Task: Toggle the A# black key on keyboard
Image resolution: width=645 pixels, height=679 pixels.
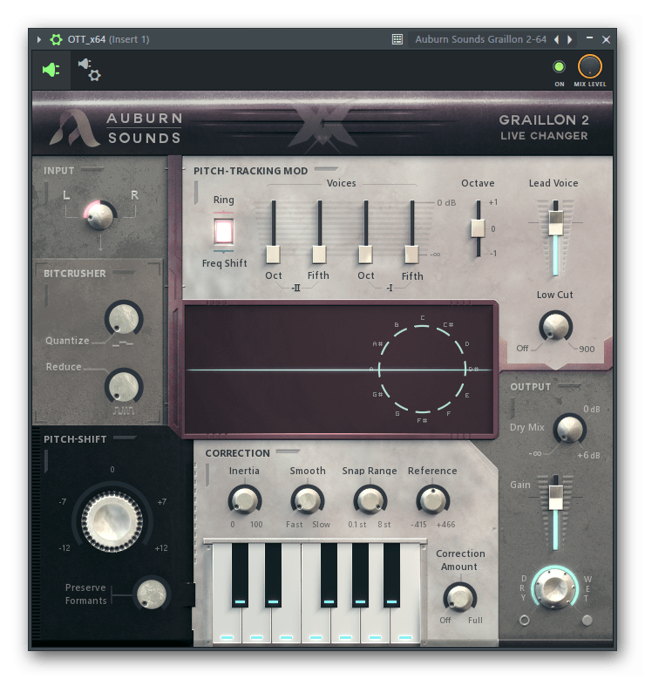Action: 391,575
